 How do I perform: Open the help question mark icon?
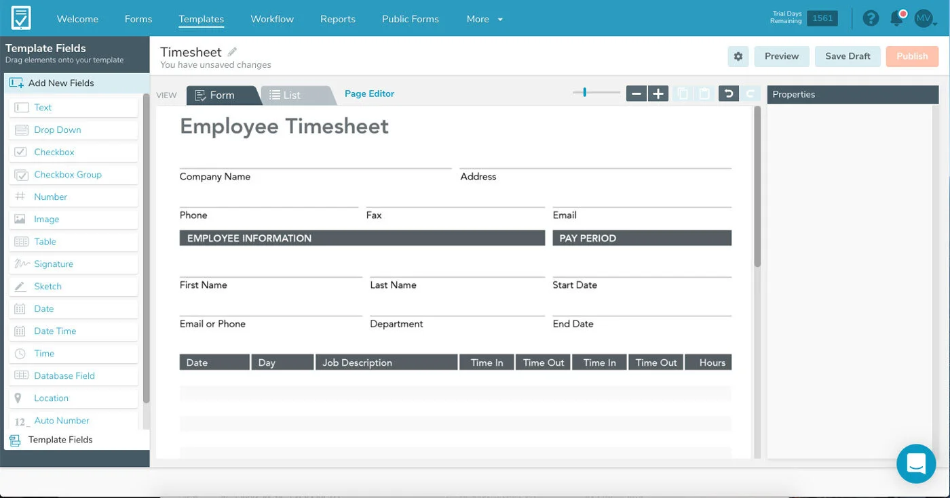click(871, 18)
